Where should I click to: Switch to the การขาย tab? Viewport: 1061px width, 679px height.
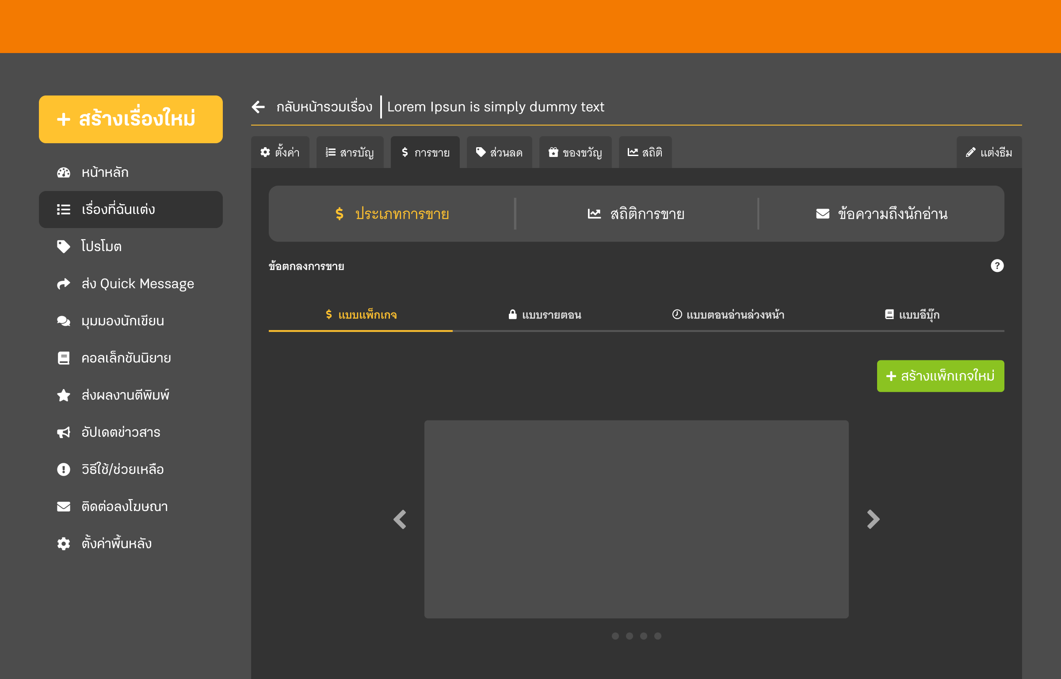click(x=425, y=152)
